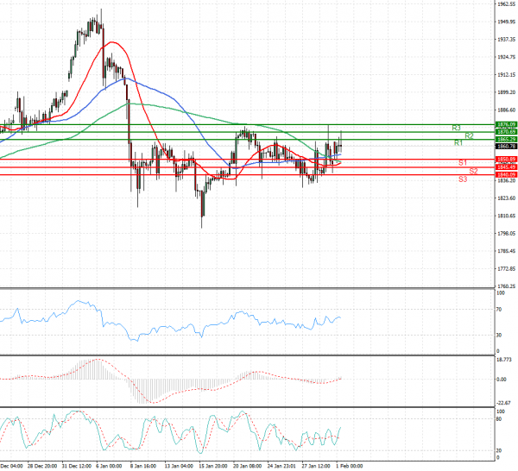The width and height of the screenshot is (518, 471).
Task: Click the 1823.60 price axis value
Action: (507, 198)
